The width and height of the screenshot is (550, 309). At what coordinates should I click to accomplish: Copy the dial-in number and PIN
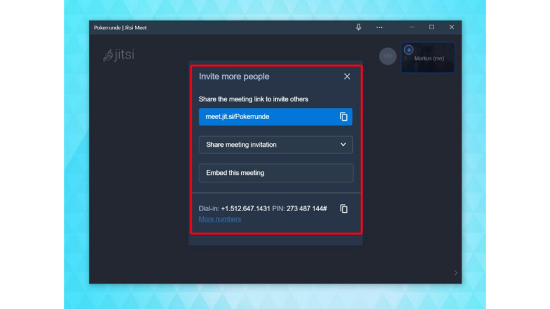344,209
